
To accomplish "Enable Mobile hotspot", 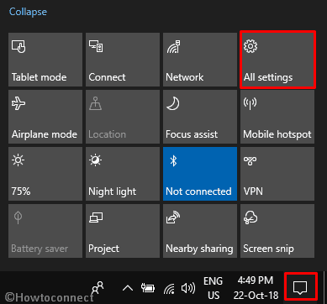I will 277,117.
